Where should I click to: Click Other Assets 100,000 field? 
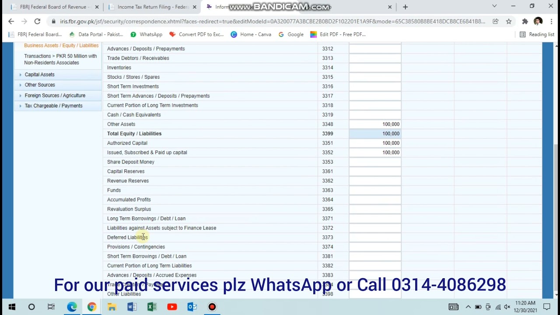point(375,124)
